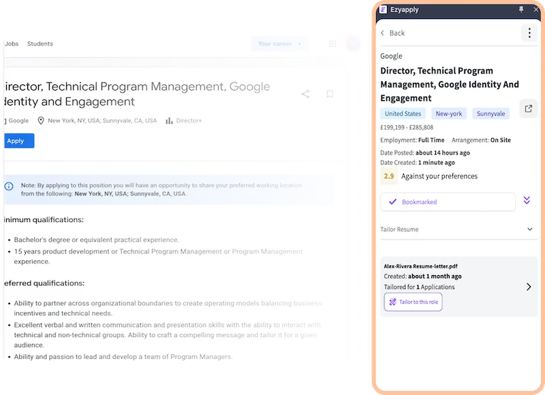Open the three-dot more options menu
Viewport: 545px width, 395px height.
tap(529, 33)
